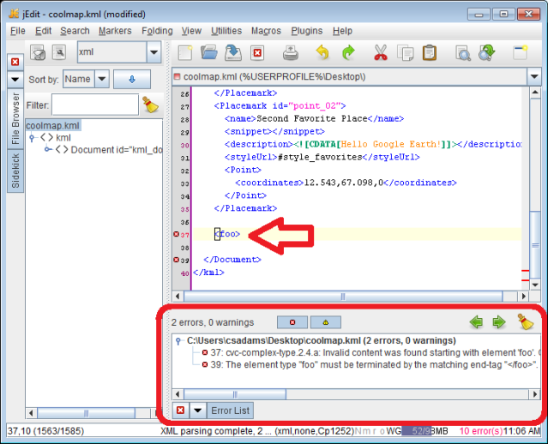This screenshot has height=444, width=548.
Task: Open the Edit menu
Action: click(44, 31)
